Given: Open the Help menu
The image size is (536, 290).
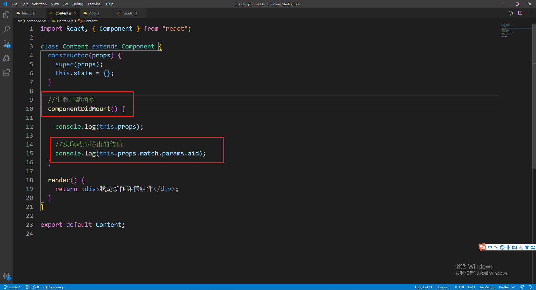Looking at the screenshot, I should tap(109, 4).
